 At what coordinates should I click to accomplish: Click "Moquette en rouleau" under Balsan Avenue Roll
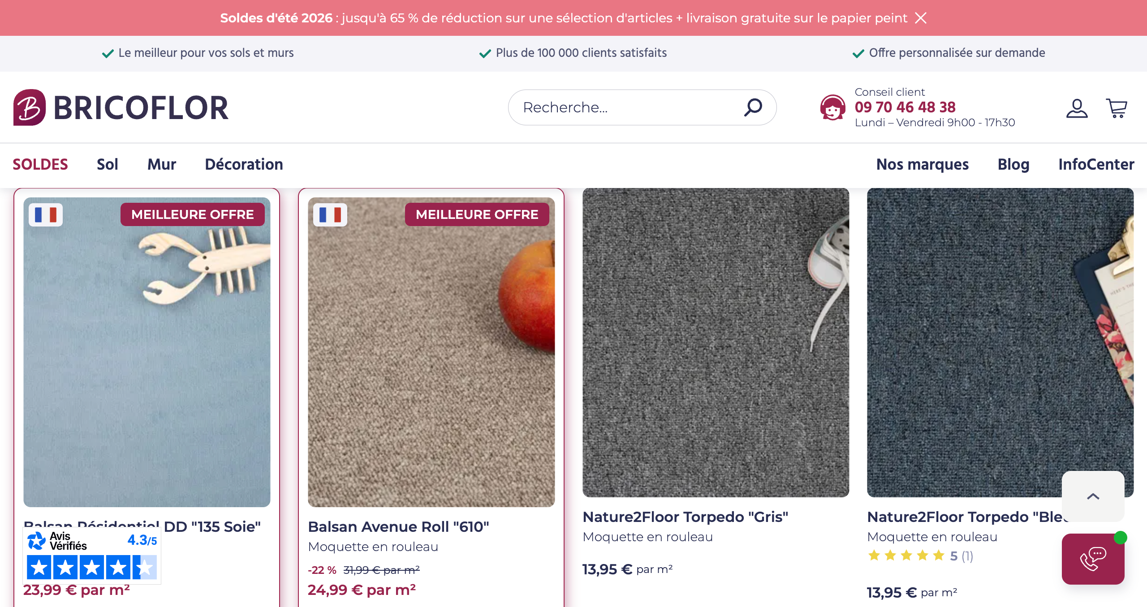[x=373, y=547]
